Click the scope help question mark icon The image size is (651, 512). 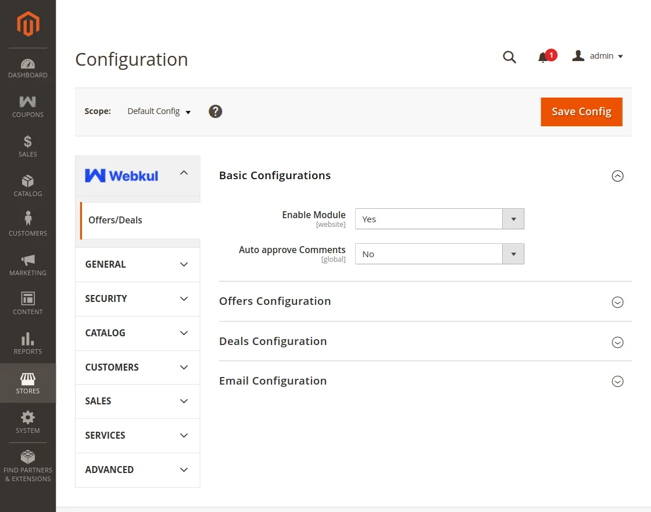coord(216,112)
